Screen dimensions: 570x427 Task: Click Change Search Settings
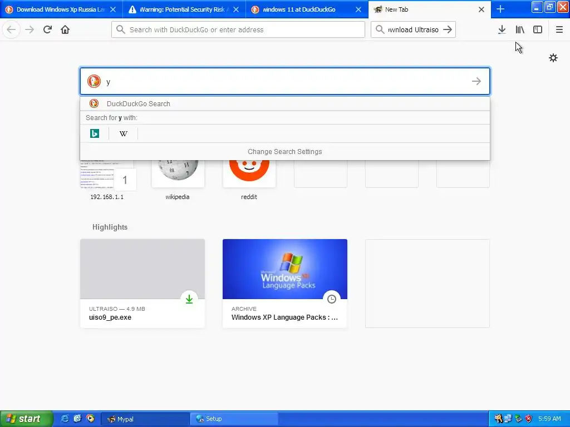[285, 152]
